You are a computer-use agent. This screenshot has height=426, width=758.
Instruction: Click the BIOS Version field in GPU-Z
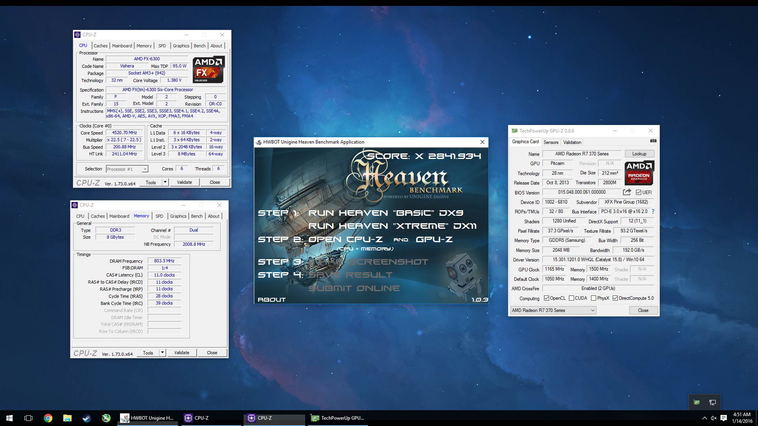pos(582,192)
